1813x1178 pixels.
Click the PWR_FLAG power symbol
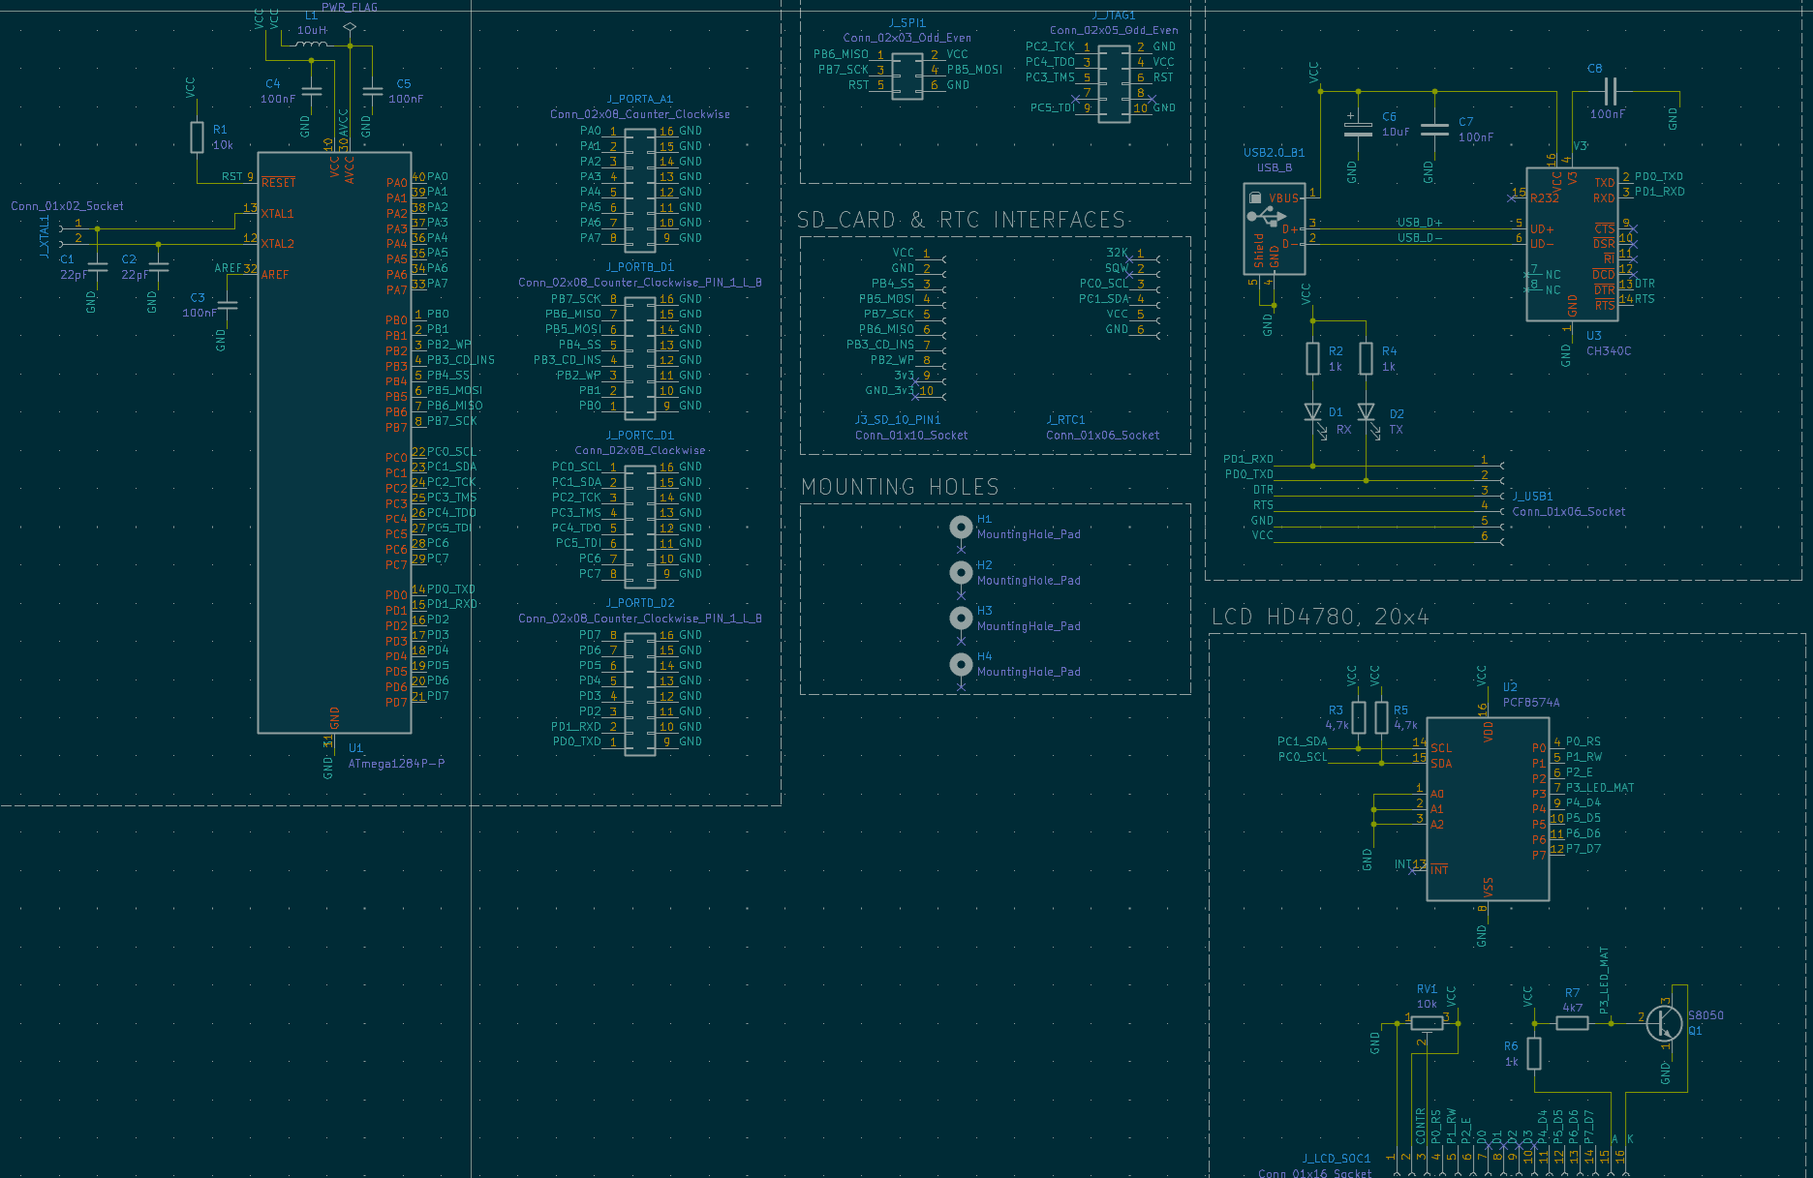350,27
